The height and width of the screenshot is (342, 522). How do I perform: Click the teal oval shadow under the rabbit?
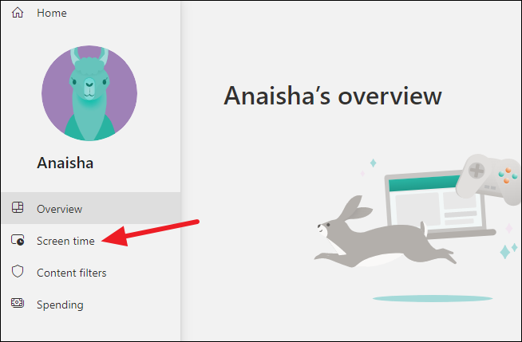click(x=432, y=298)
